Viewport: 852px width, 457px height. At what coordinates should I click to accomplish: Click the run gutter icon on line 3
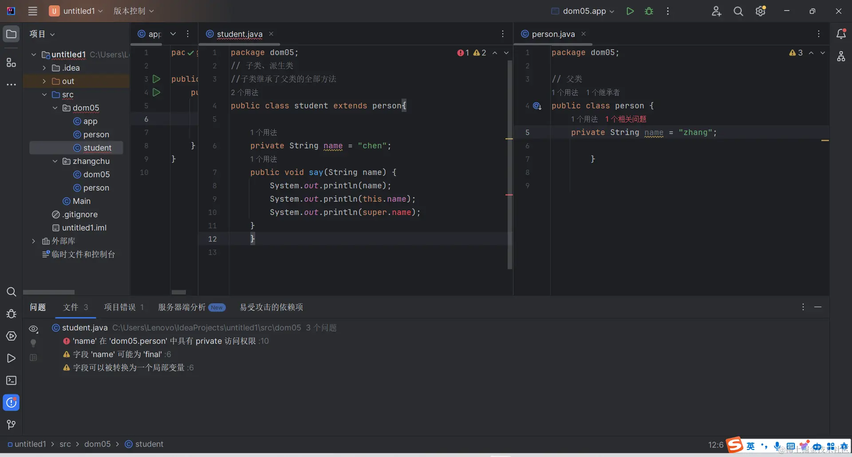coord(156,79)
